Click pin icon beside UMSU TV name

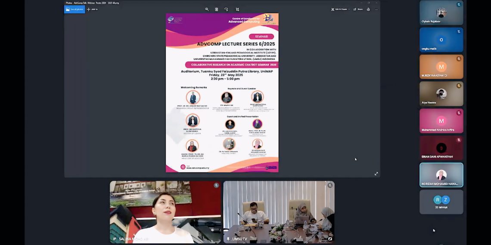pos(228,239)
